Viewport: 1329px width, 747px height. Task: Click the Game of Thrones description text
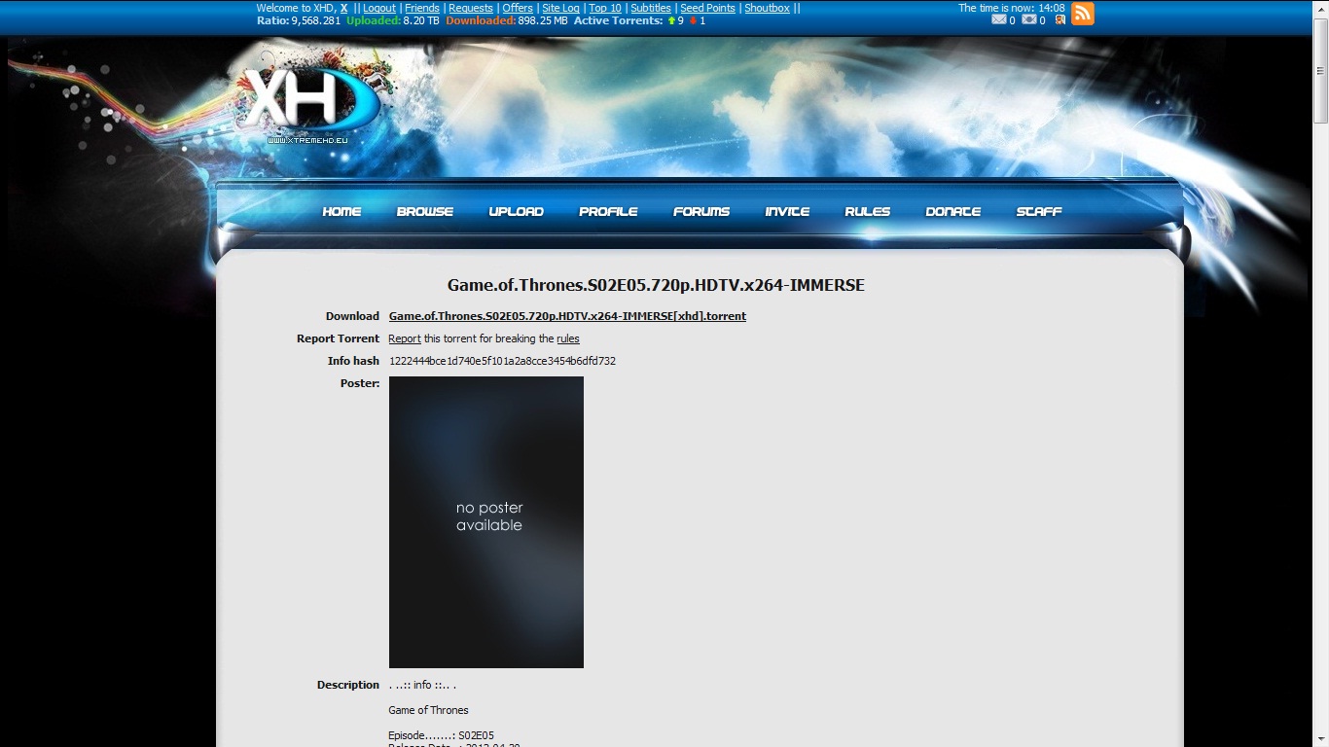428,710
